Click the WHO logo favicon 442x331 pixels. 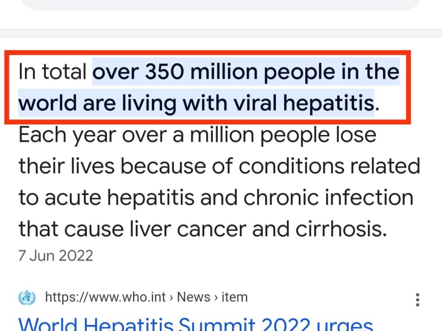[27, 297]
